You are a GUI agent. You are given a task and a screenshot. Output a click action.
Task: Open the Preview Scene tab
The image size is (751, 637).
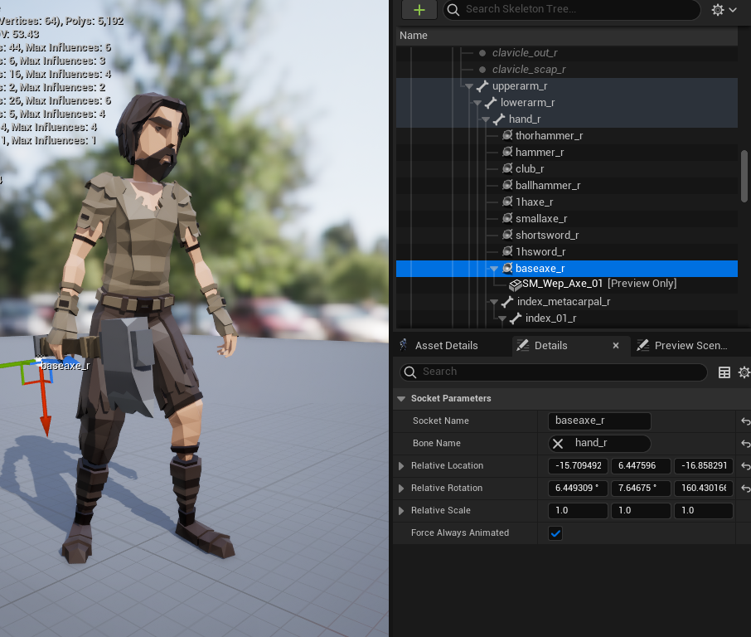click(690, 346)
